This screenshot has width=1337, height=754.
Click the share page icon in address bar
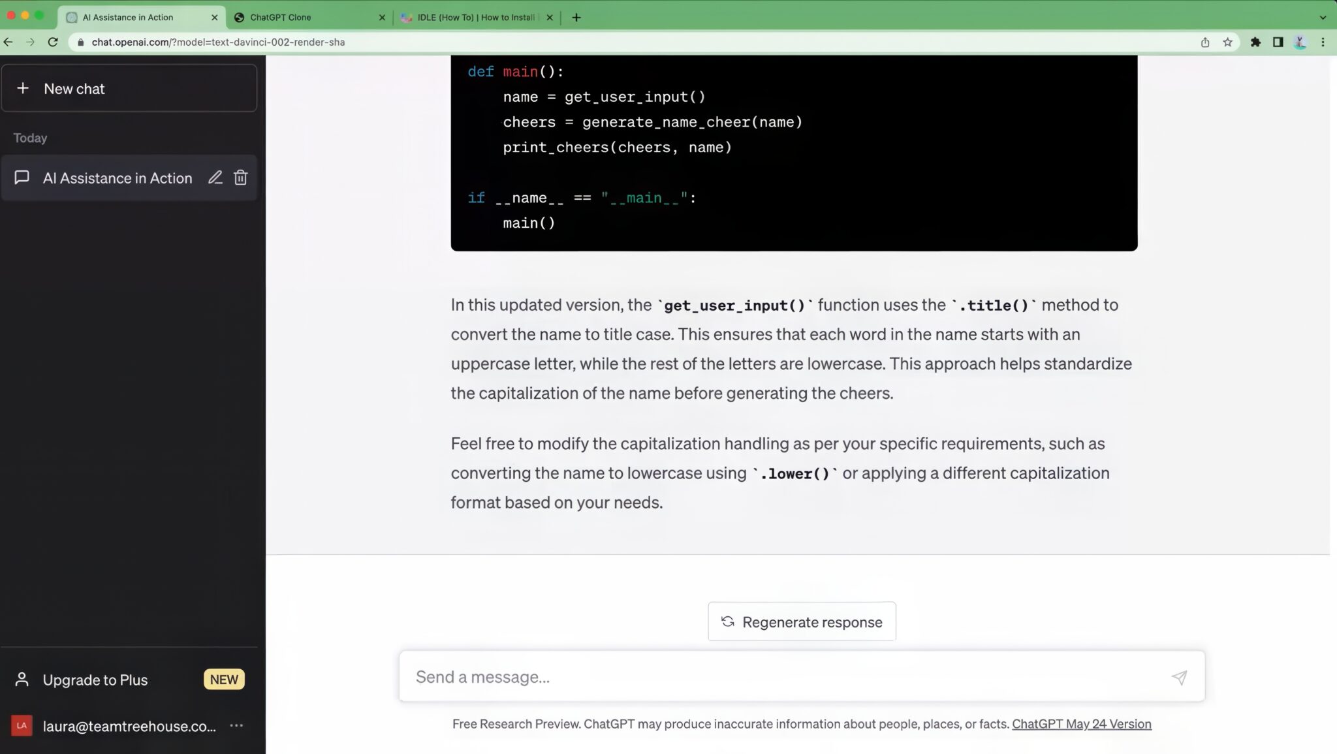[x=1205, y=42]
